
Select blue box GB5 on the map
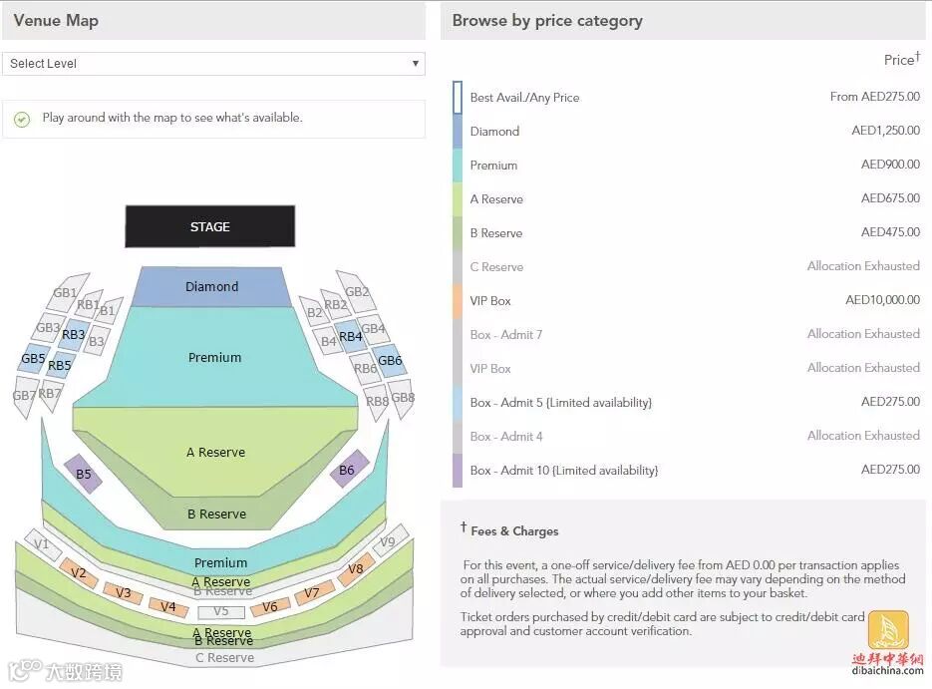tap(33, 359)
